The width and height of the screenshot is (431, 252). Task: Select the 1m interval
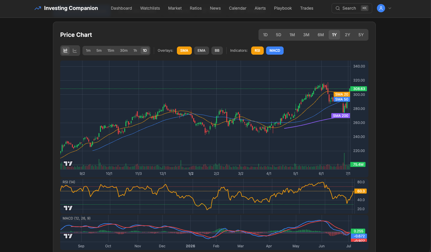pos(88,51)
